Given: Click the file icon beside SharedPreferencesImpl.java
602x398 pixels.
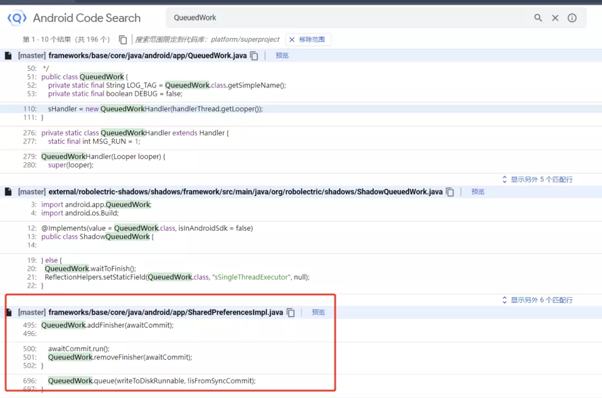Looking at the screenshot, I should (x=8, y=313).
